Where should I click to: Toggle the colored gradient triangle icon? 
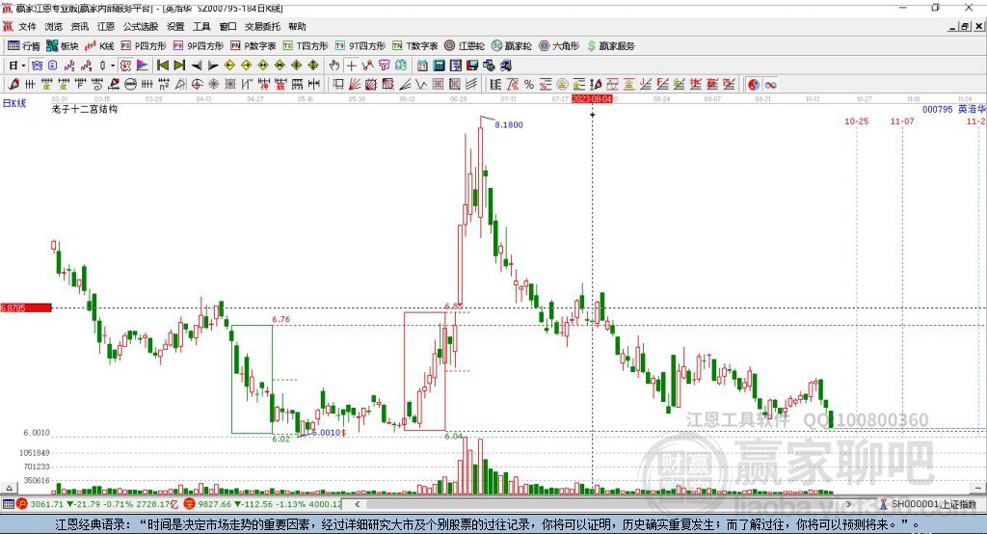point(143,66)
